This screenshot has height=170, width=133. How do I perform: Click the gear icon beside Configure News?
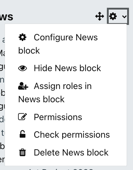click(x=22, y=37)
